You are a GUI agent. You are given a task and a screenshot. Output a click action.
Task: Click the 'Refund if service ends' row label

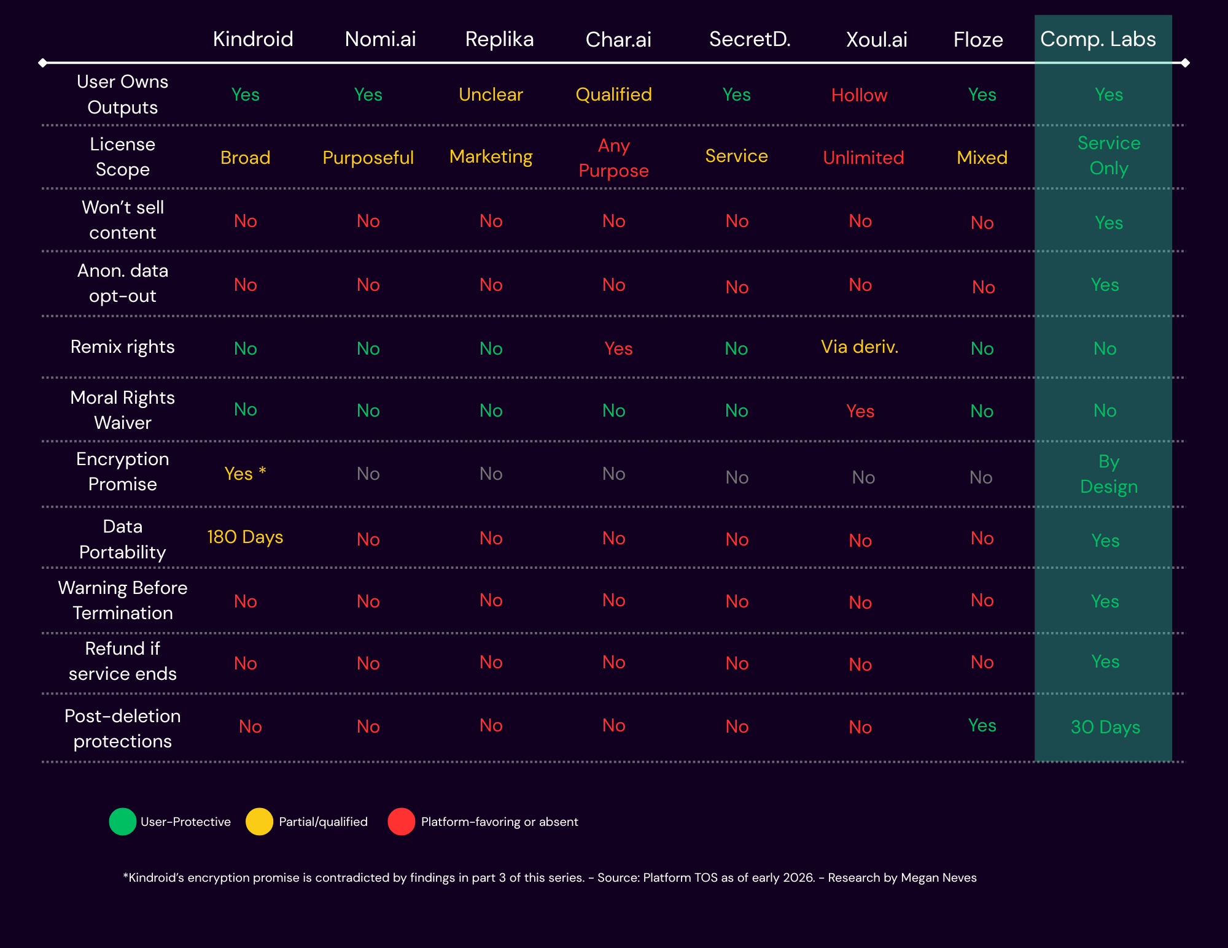pos(123,661)
